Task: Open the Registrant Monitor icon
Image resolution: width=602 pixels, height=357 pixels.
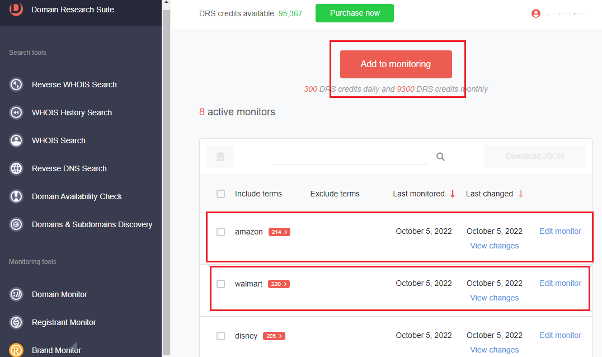Action: 16,322
